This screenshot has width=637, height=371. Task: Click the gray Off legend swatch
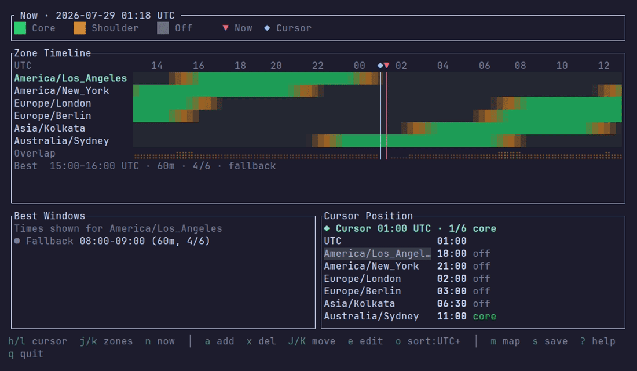[x=163, y=28]
